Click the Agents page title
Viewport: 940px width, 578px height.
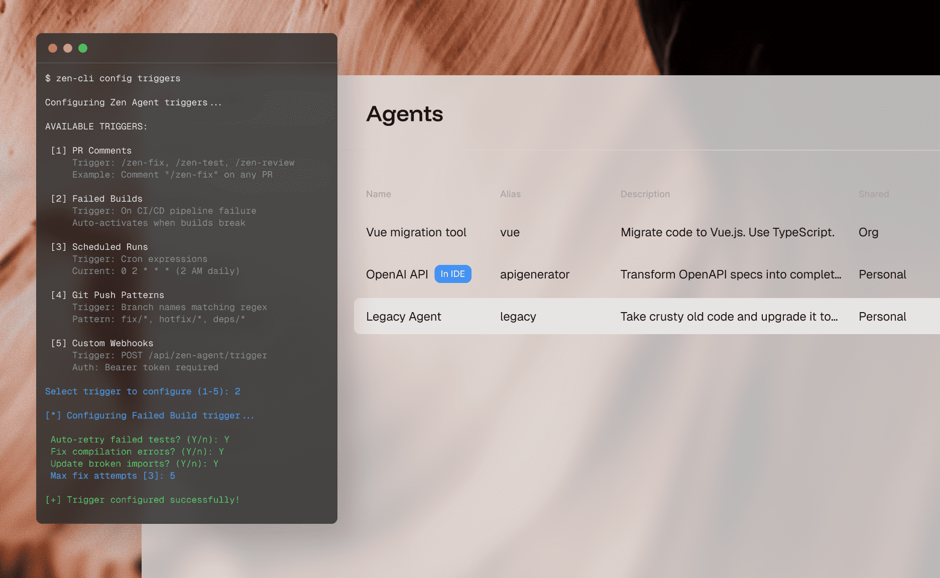pos(405,114)
